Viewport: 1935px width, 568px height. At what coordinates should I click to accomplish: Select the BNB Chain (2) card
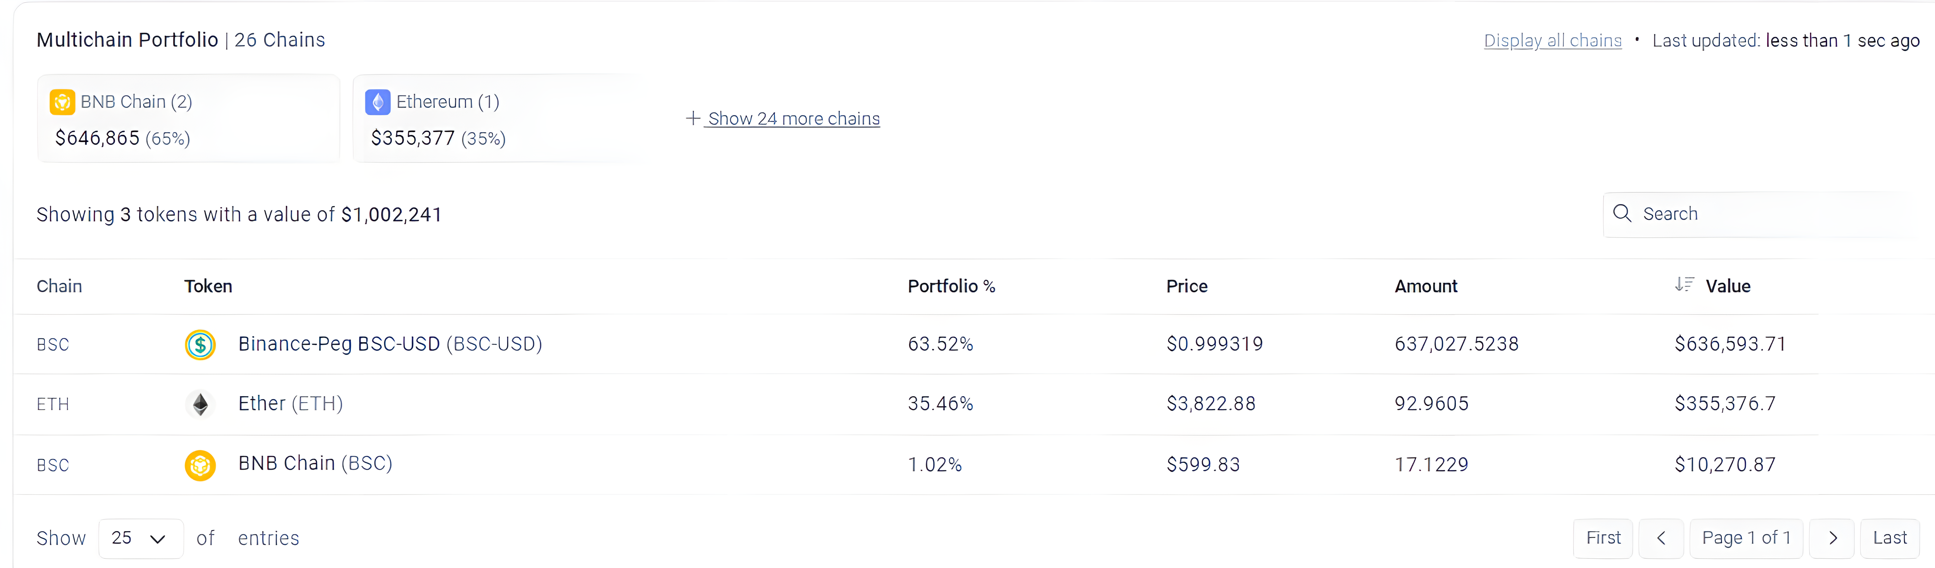click(x=188, y=119)
